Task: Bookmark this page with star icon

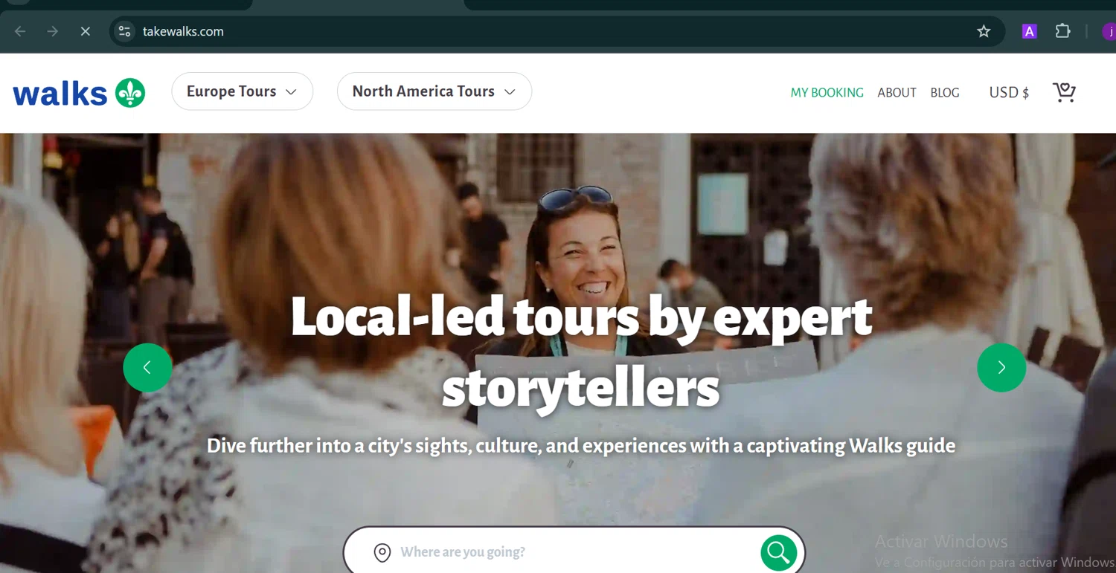Action: click(984, 31)
